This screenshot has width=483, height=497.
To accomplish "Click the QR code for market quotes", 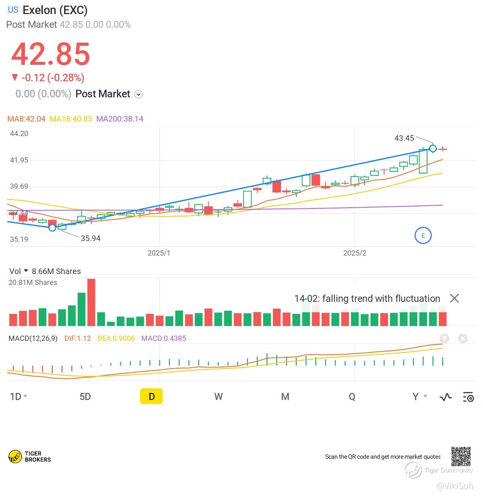I will [x=461, y=456].
